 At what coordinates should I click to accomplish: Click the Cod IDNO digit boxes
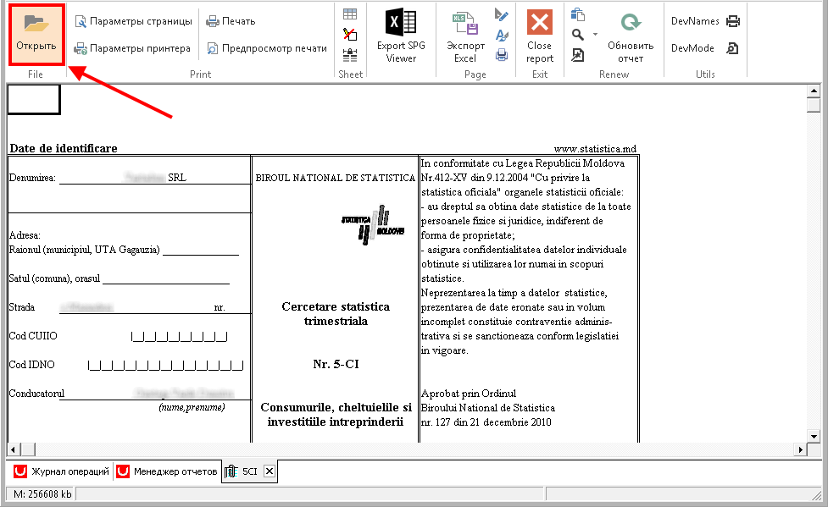point(165,365)
